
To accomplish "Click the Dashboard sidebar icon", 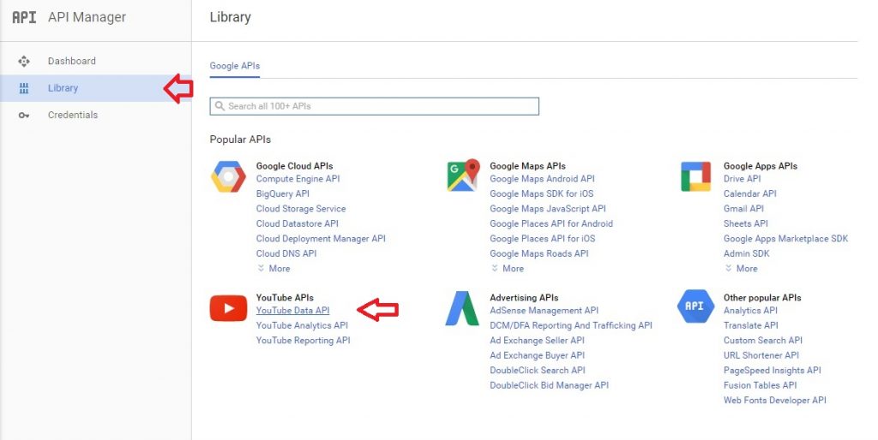I will pyautogui.click(x=24, y=62).
